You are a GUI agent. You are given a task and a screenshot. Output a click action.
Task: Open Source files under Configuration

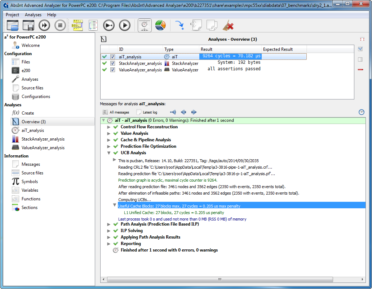(32, 88)
